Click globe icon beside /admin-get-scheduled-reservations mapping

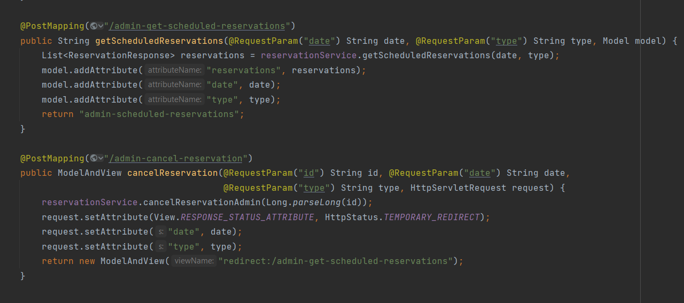click(x=94, y=26)
